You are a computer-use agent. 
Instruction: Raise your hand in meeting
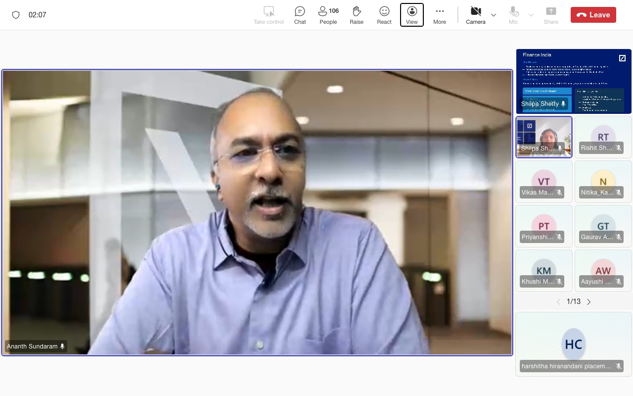[356, 15]
